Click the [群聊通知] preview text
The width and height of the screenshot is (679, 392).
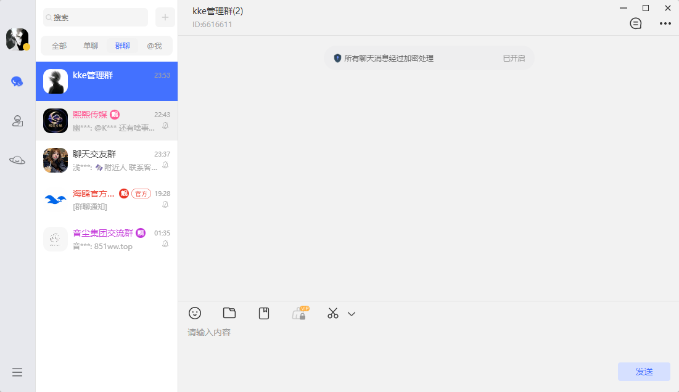click(x=90, y=207)
